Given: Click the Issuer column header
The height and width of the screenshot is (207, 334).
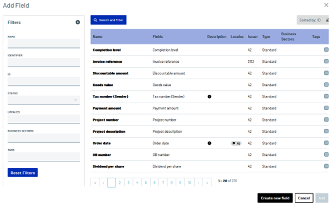Looking at the screenshot, I should 253,37.
